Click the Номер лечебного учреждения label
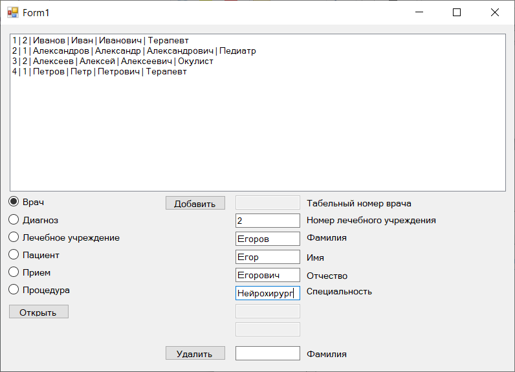The width and height of the screenshot is (515, 372). tap(371, 221)
